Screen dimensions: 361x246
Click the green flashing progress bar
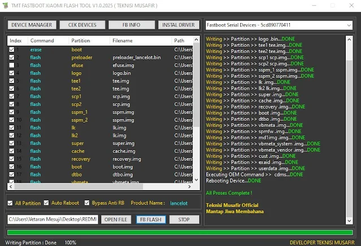(x=180, y=232)
